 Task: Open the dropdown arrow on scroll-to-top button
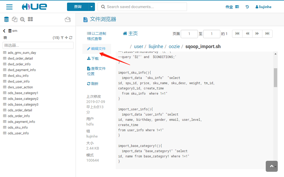pyautogui.click(x=275, y=166)
